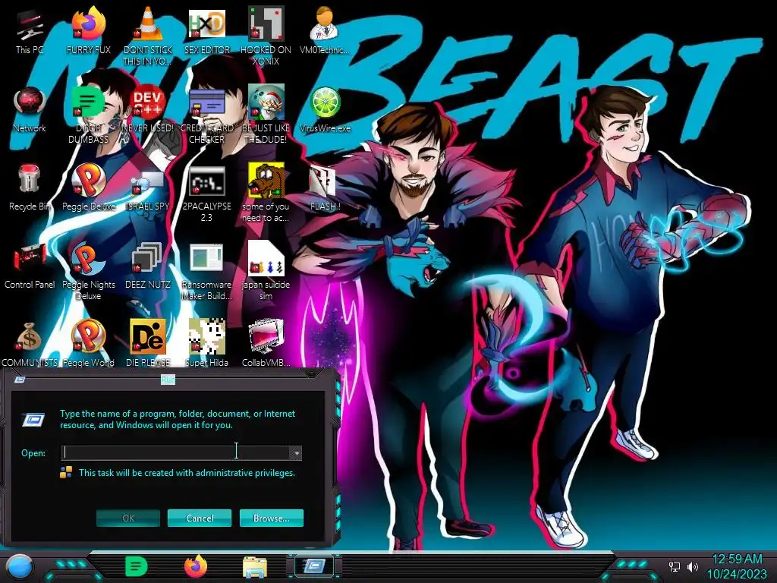777x583 pixels.
Task: Select the Super Hilda shortcut
Action: point(206,343)
